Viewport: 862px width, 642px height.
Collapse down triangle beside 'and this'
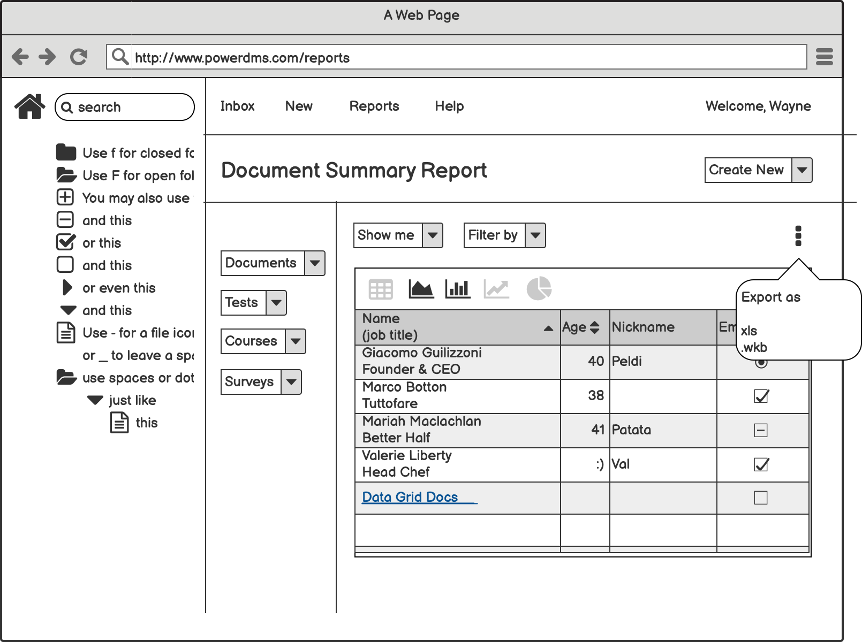[68, 310]
